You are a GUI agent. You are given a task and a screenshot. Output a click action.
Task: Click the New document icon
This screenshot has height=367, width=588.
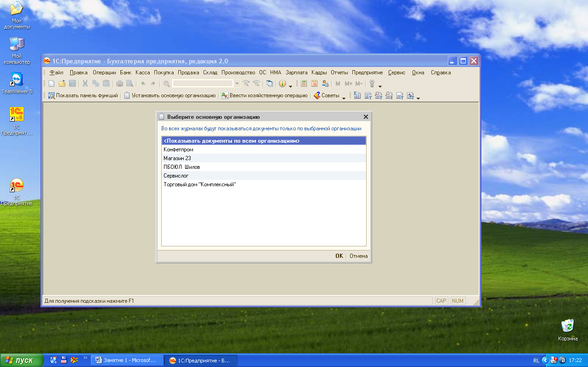tap(51, 83)
